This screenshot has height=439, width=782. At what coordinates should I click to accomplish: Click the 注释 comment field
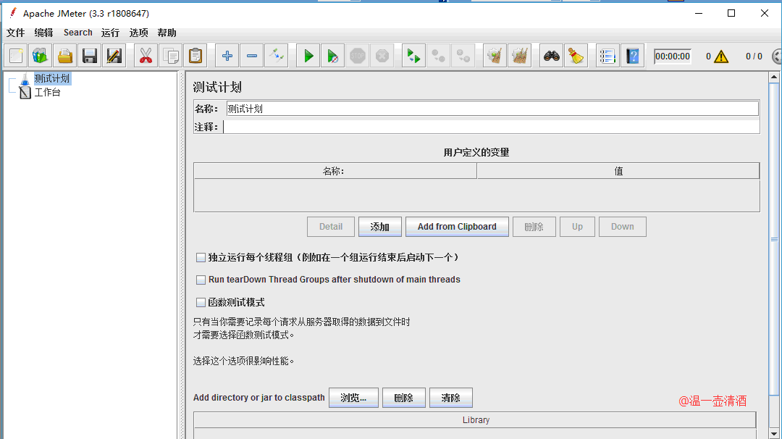tap(491, 127)
